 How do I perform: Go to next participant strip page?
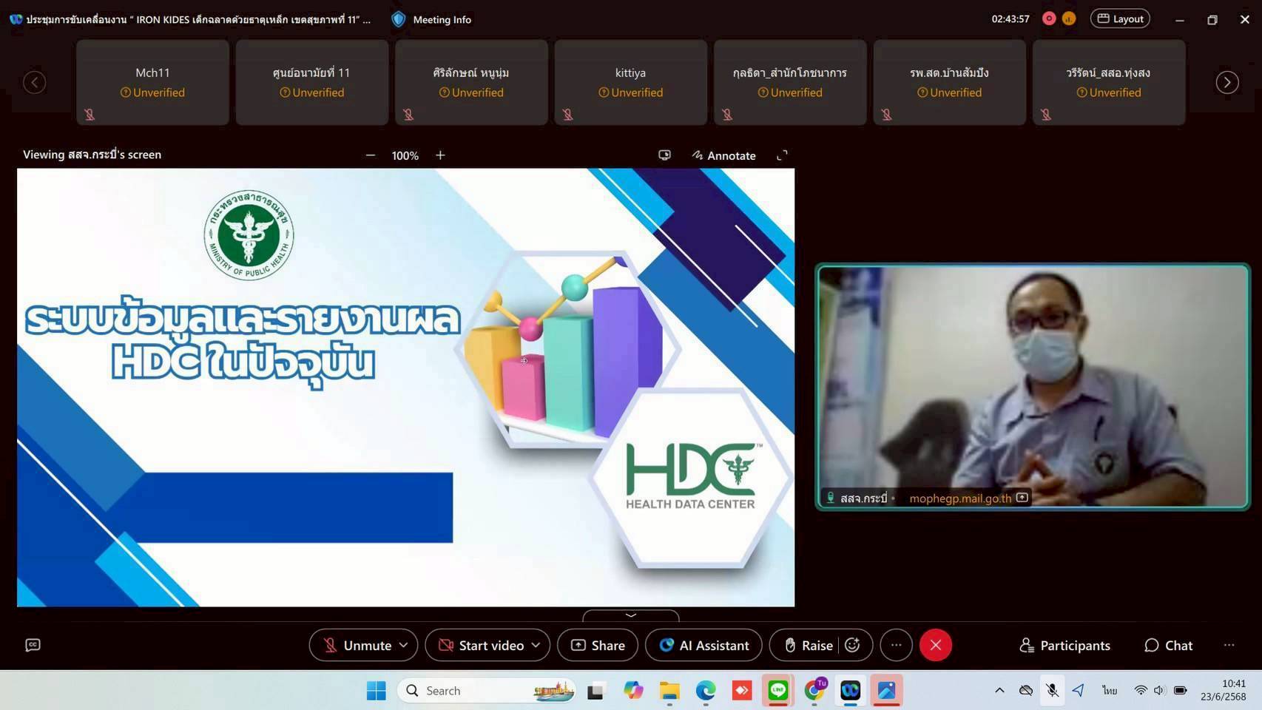click(x=1227, y=82)
